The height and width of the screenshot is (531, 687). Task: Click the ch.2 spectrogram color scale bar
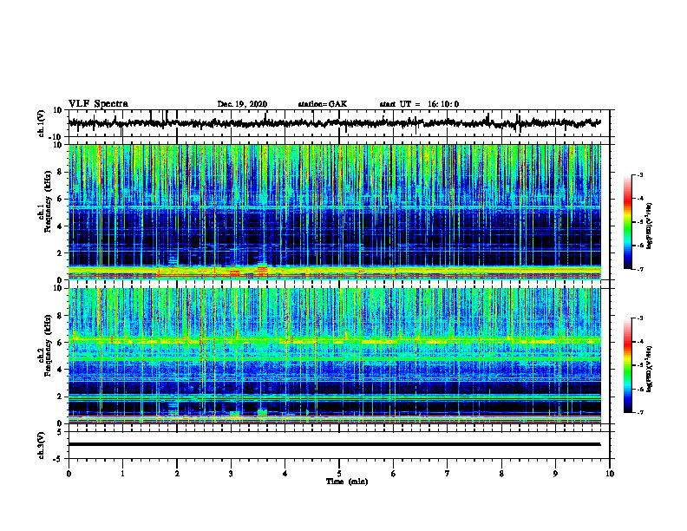click(627, 365)
